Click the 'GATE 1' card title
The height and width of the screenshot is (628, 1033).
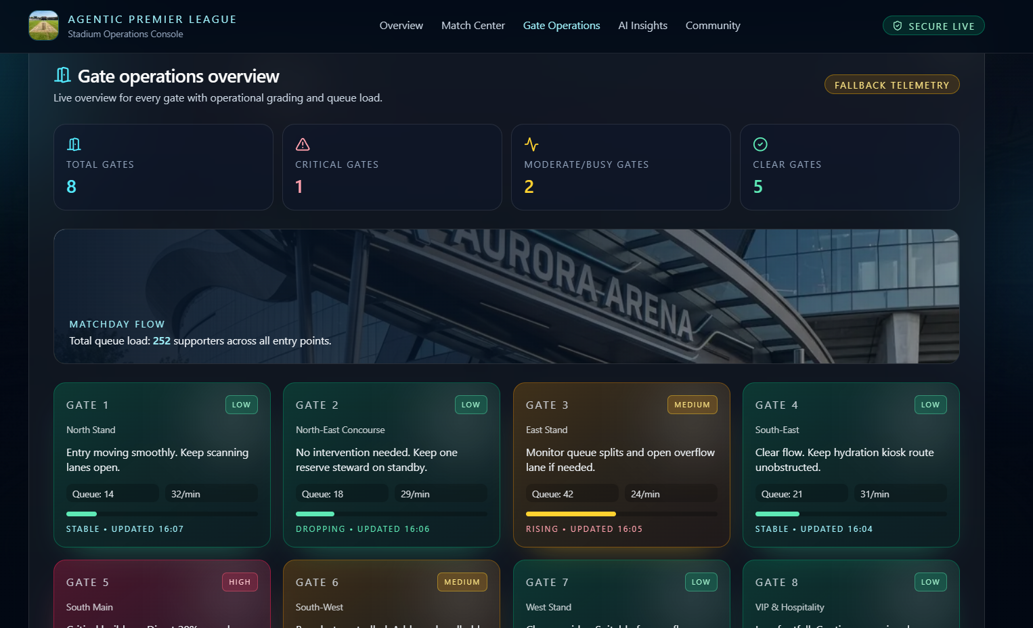(87, 405)
